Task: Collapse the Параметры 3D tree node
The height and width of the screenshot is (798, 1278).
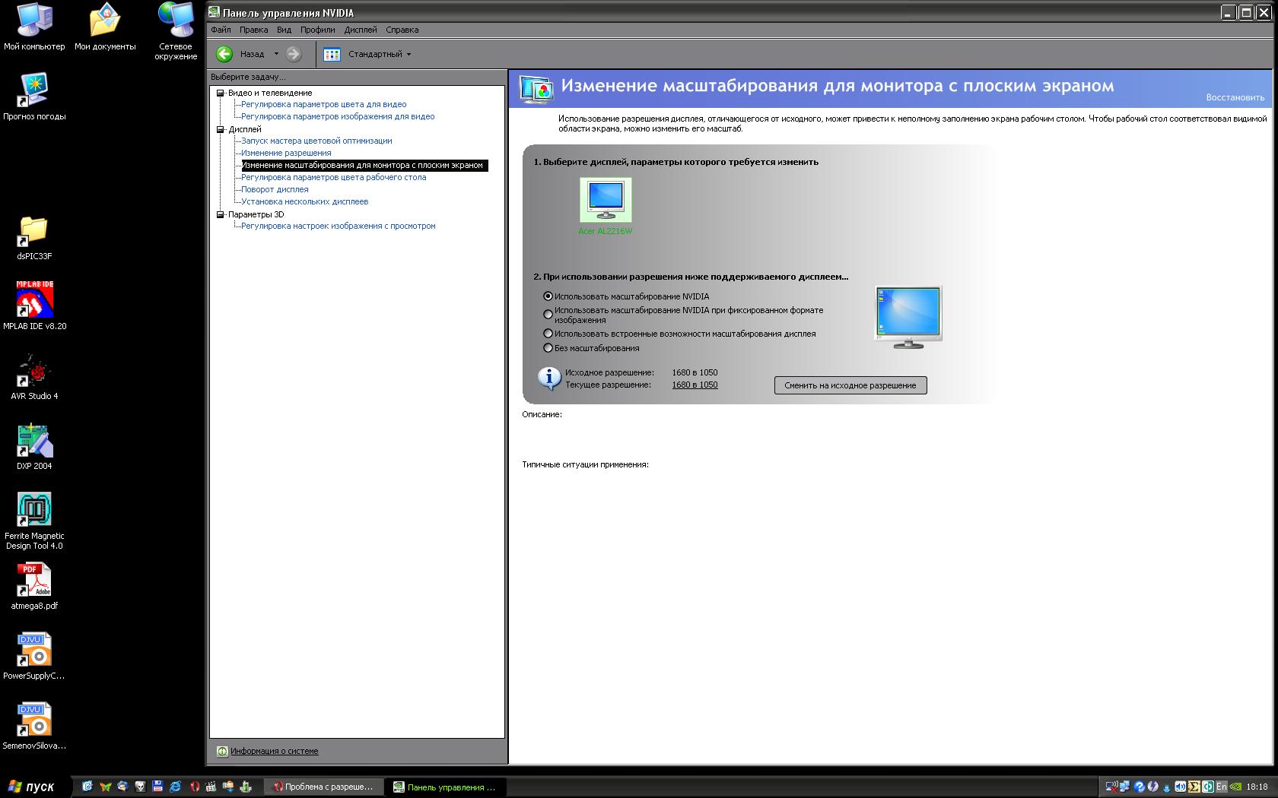Action: [x=221, y=214]
